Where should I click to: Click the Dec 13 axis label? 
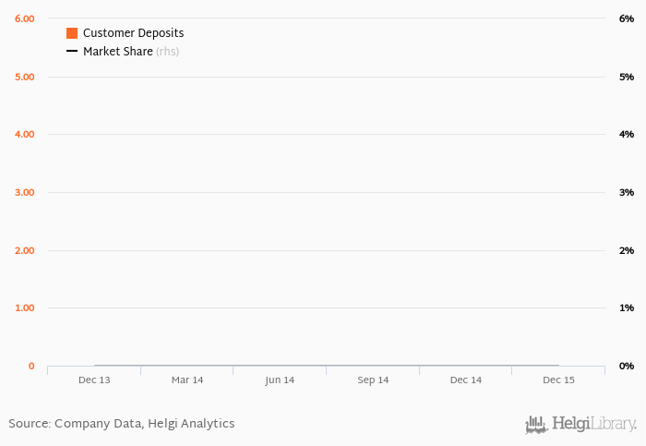pyautogui.click(x=94, y=380)
